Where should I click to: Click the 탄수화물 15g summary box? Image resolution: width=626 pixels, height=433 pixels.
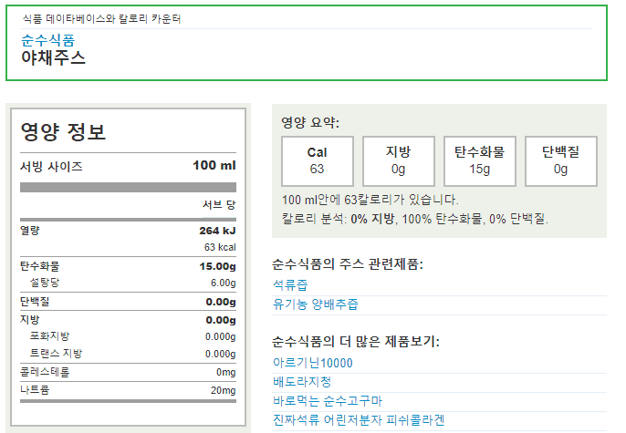pos(480,161)
